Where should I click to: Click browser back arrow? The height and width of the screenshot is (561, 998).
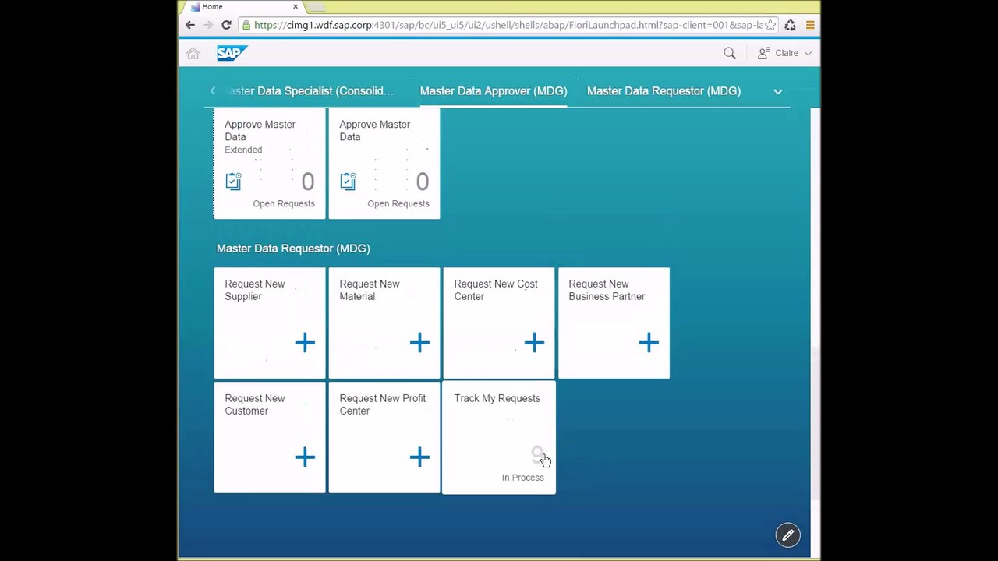coord(190,25)
